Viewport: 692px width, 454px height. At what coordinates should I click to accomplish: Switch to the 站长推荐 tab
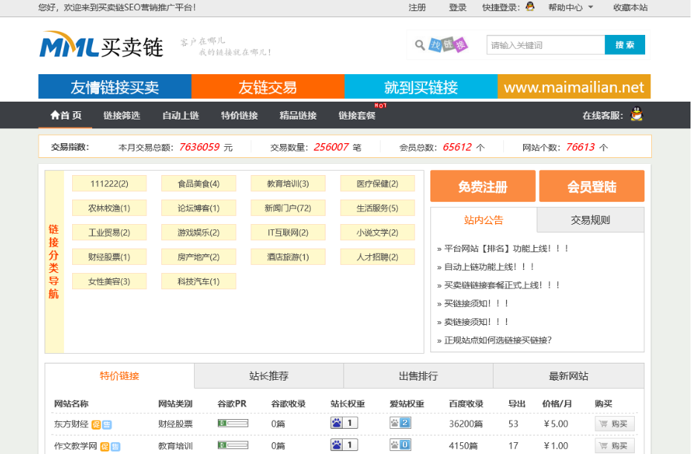[x=269, y=375]
